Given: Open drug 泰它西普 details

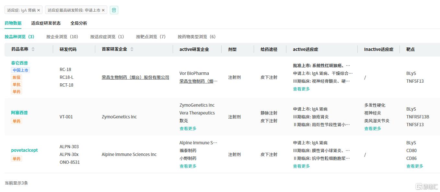Looking at the screenshot, I should pos(19,63).
